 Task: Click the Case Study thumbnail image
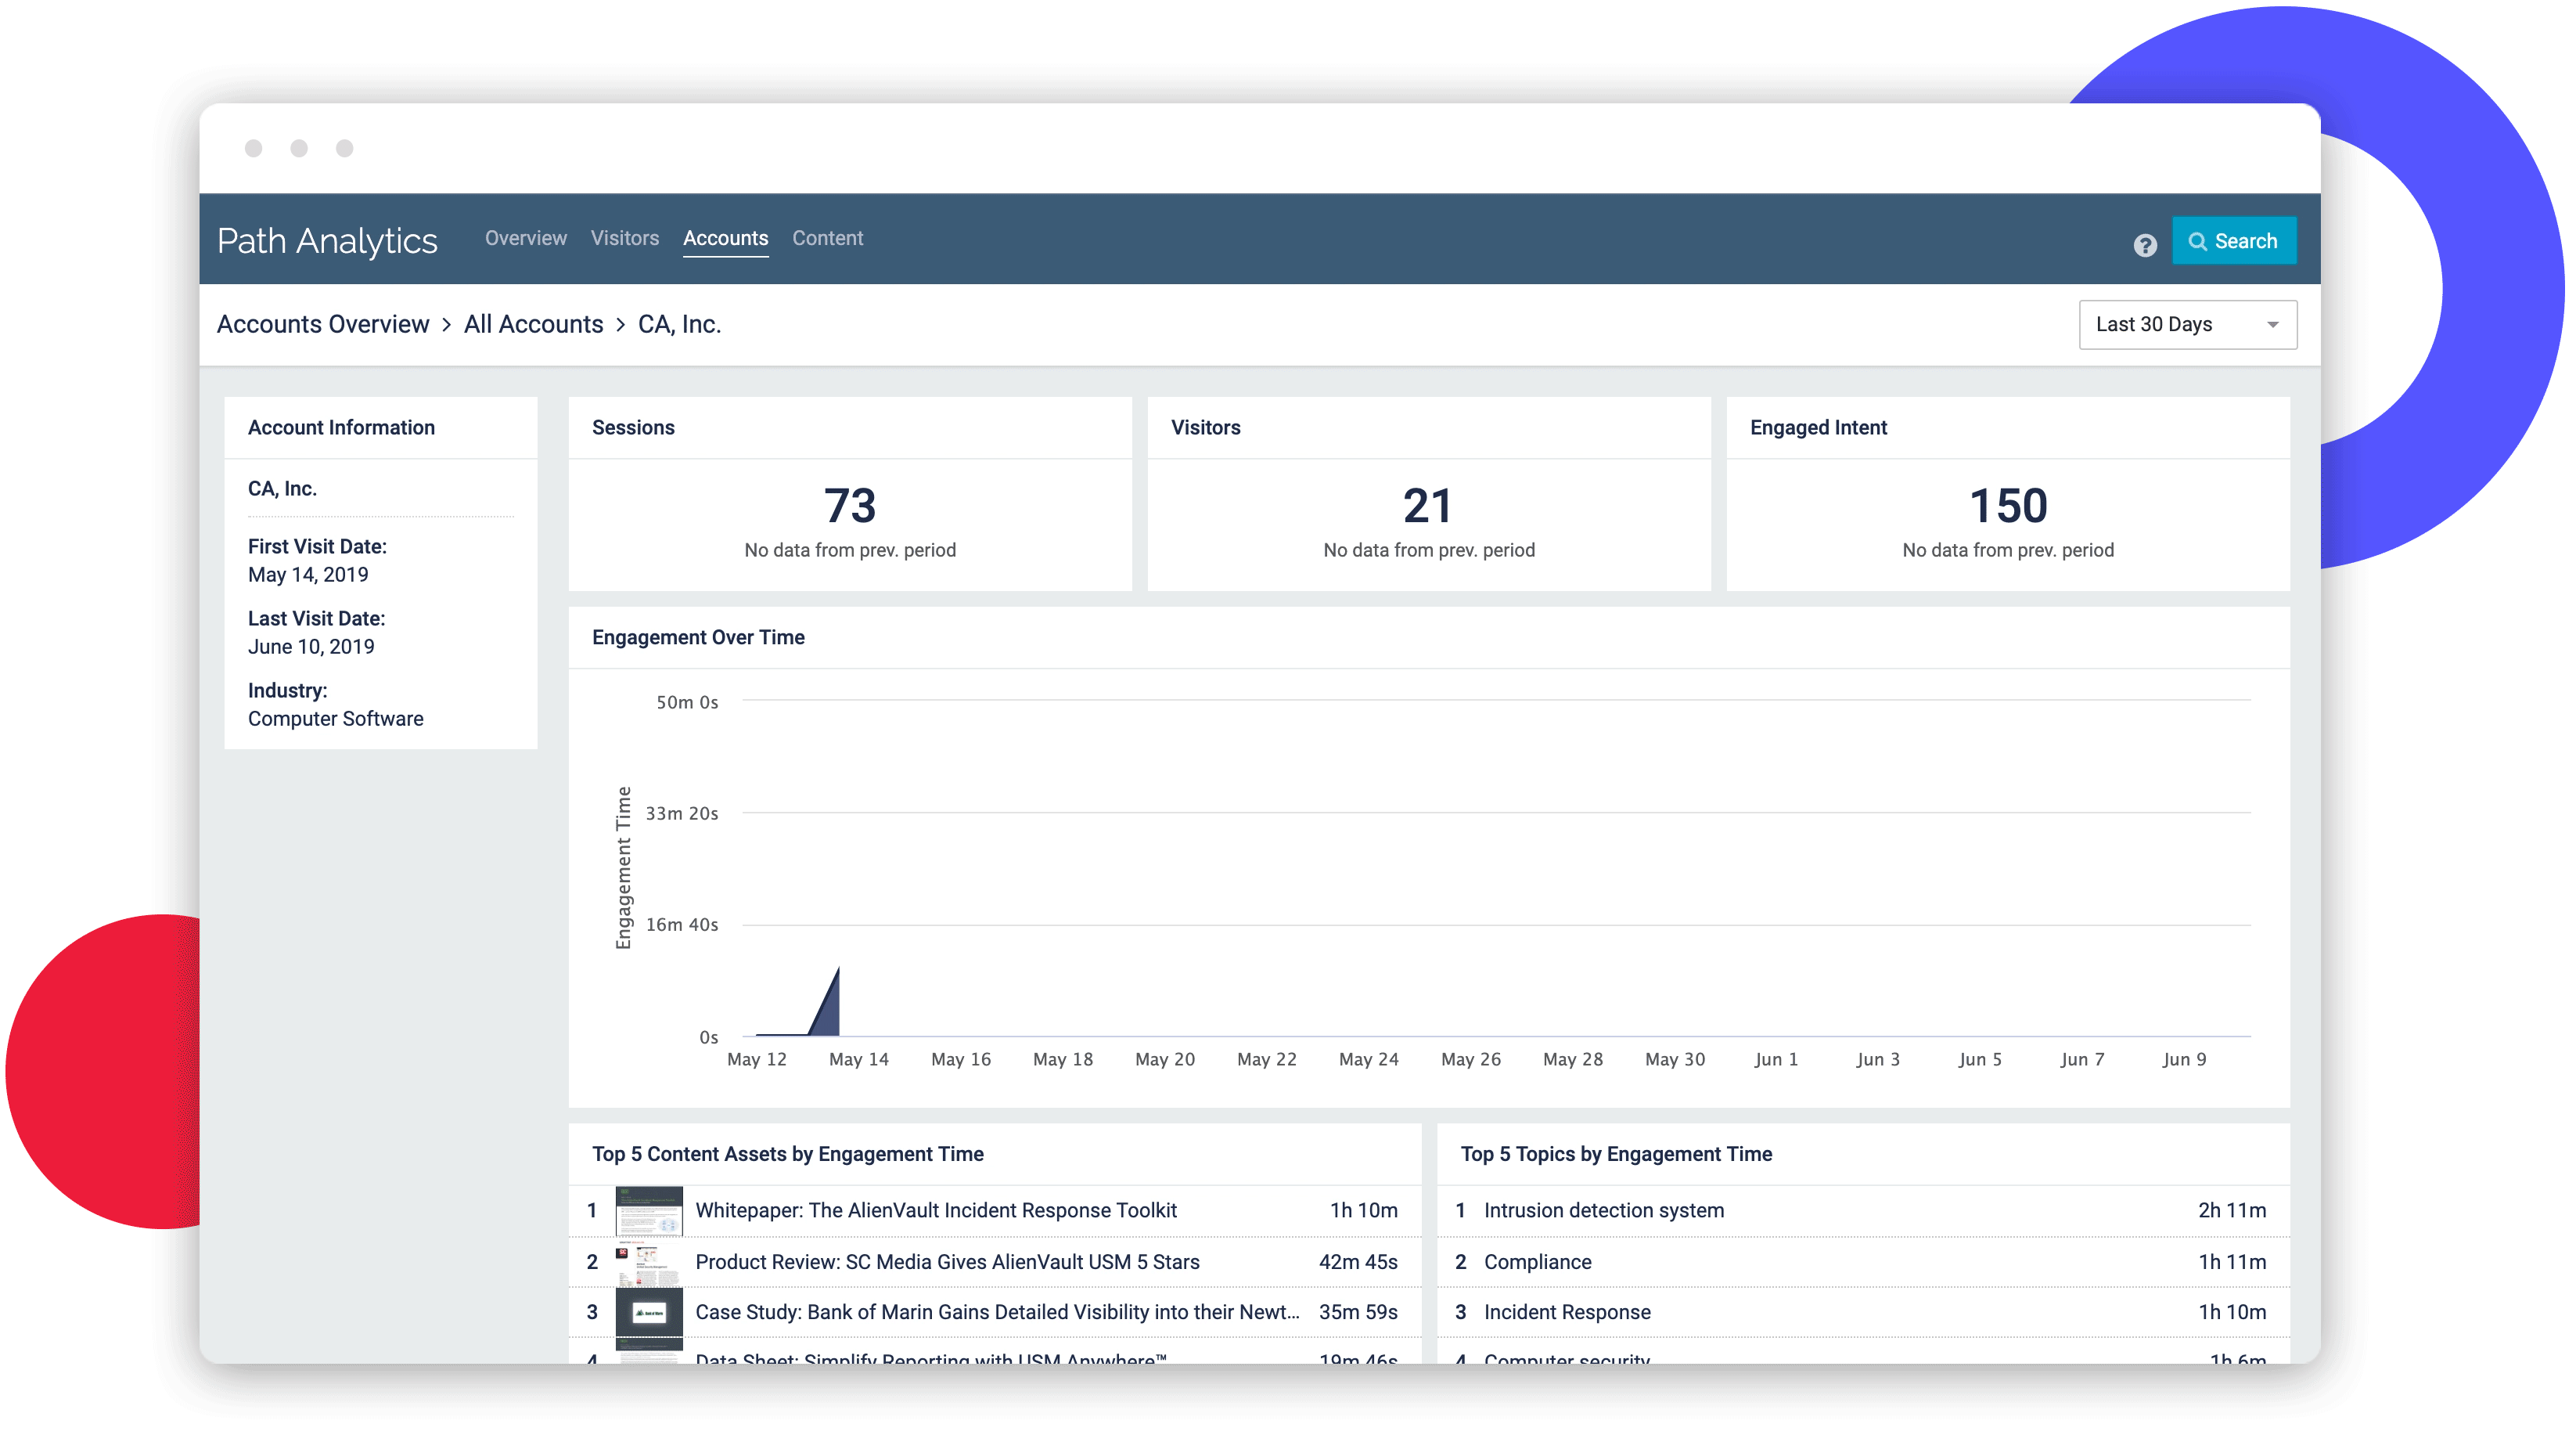pos(650,1312)
